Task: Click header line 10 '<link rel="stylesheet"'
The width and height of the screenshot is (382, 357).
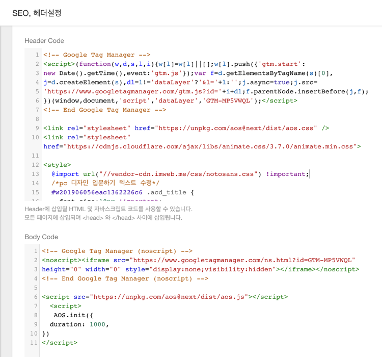Action: tap(87, 137)
